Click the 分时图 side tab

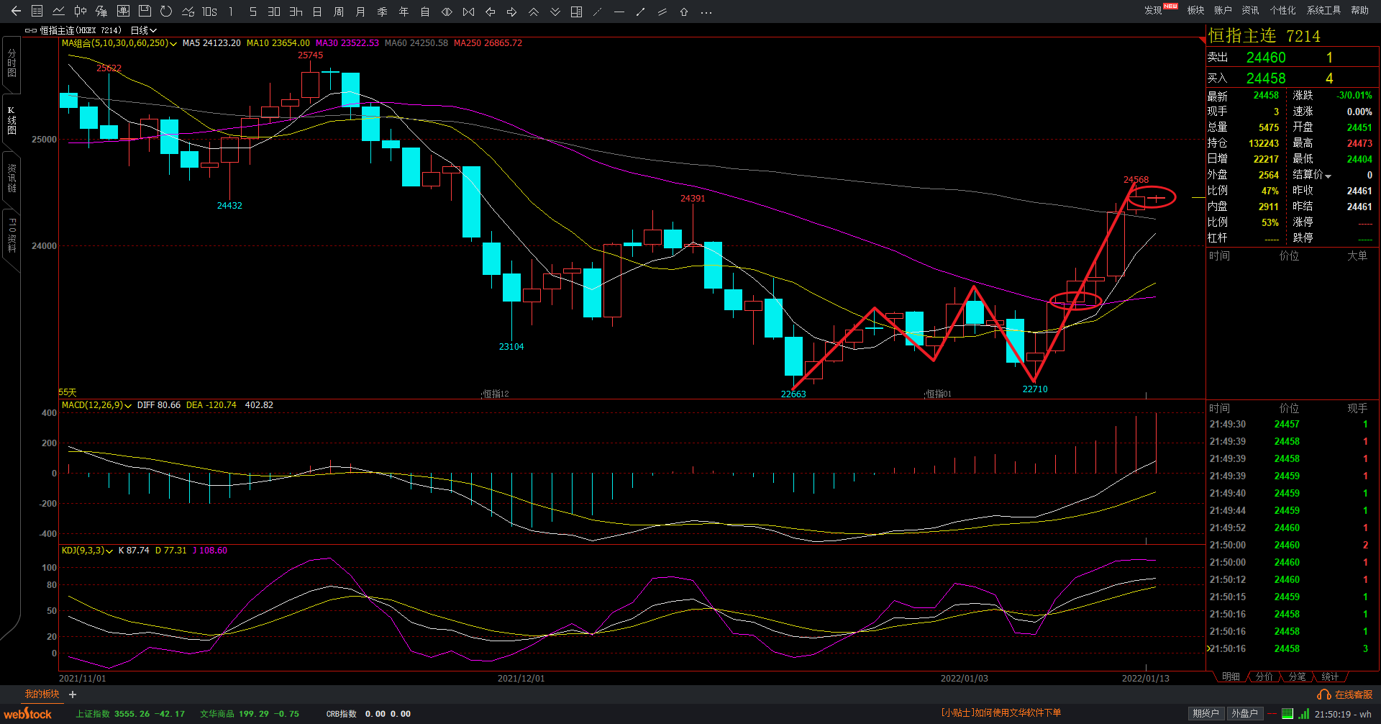(12, 63)
